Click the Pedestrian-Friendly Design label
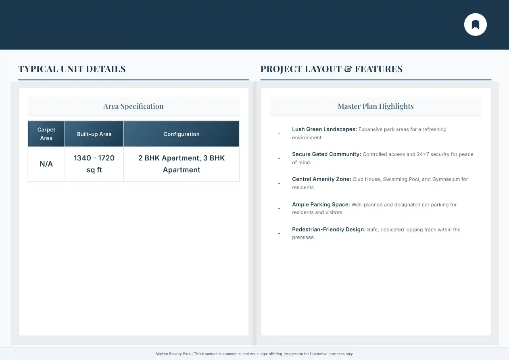 329,229
